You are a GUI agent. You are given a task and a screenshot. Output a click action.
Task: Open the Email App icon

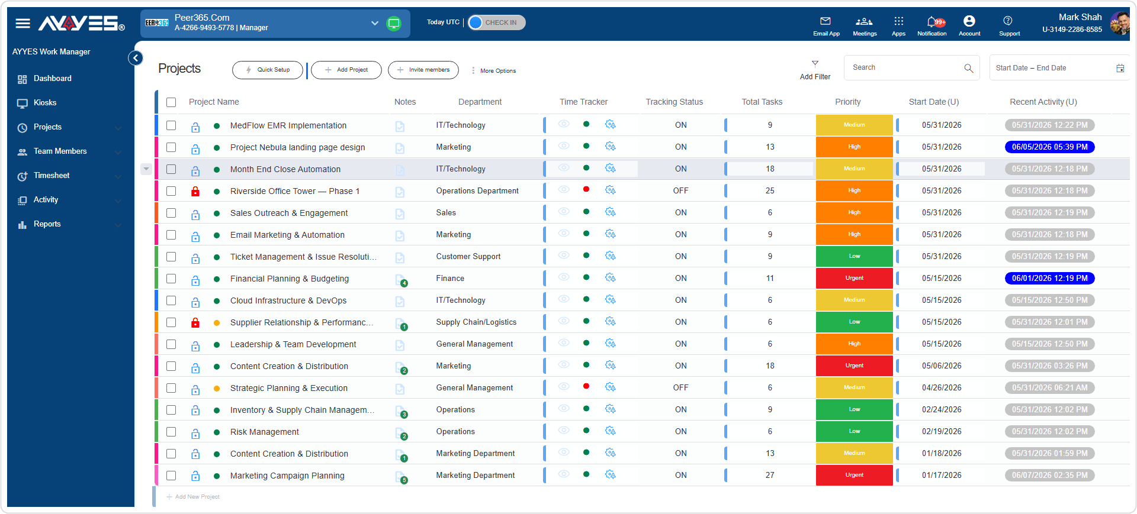point(826,21)
